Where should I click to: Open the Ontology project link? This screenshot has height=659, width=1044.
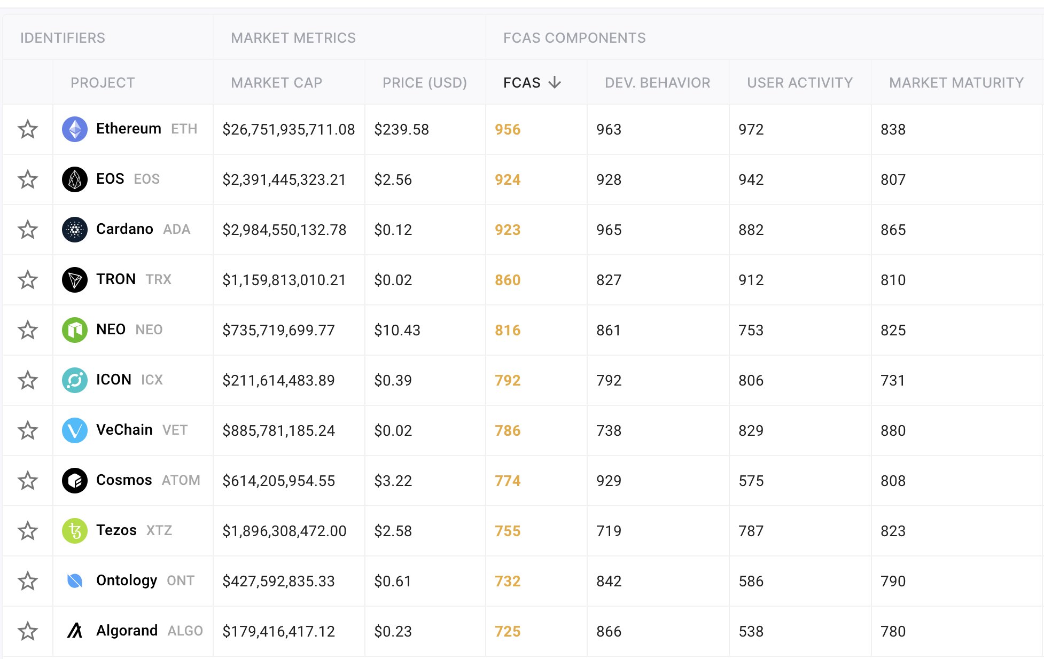[x=127, y=580]
